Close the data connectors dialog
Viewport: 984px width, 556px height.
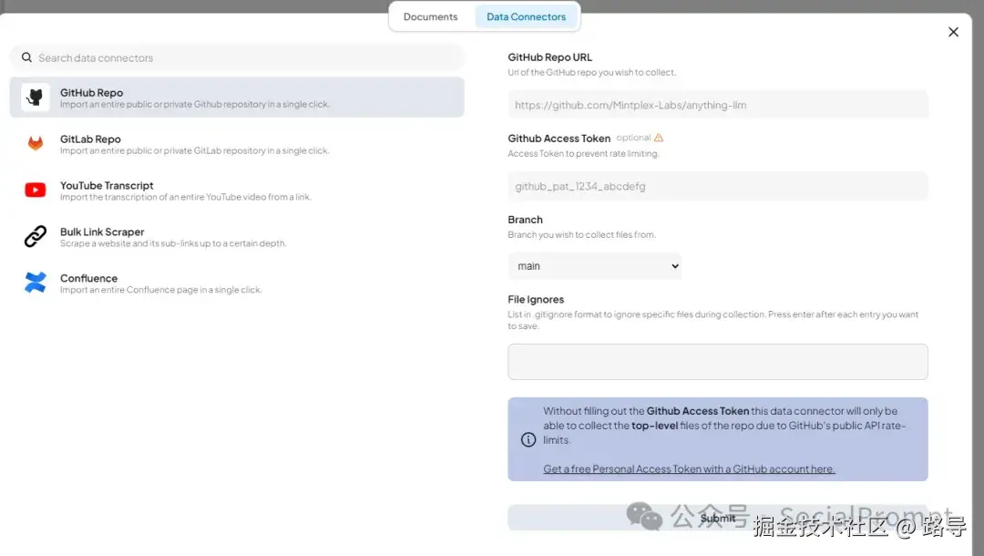pos(953,32)
